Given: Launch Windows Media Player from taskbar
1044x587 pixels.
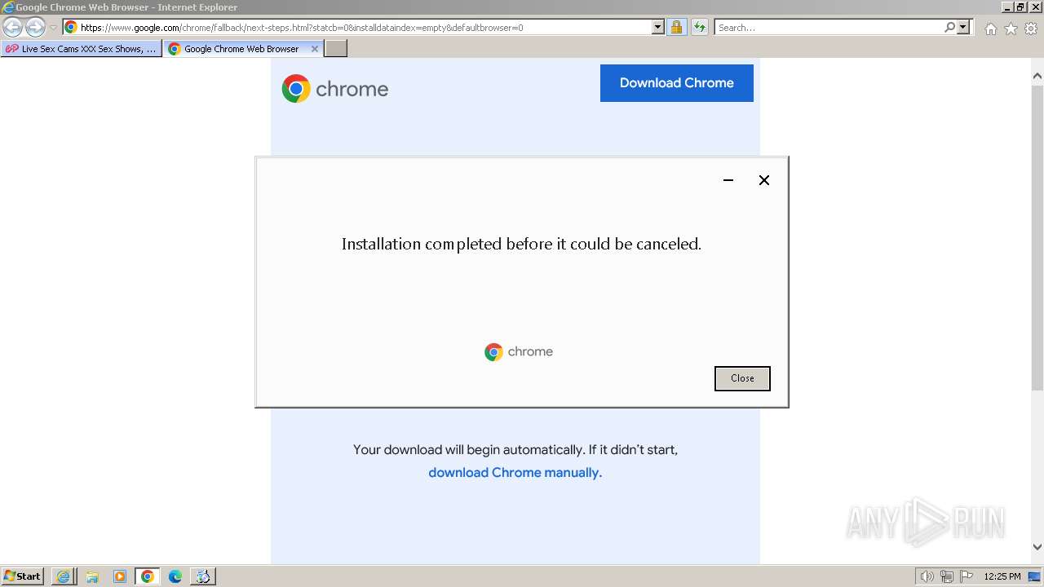Looking at the screenshot, I should 120,576.
